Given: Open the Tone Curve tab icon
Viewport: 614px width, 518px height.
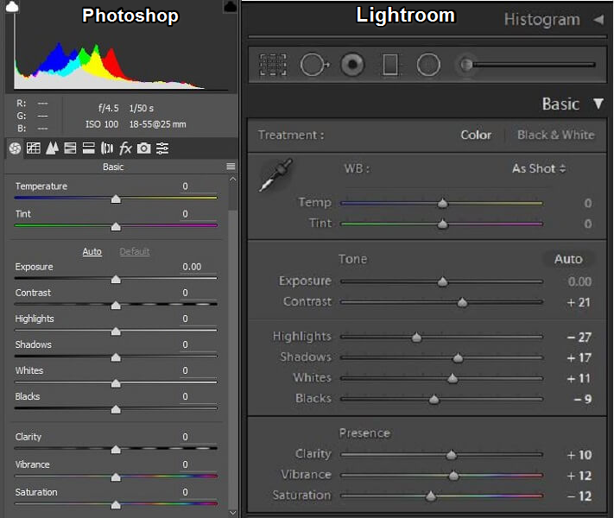Looking at the screenshot, I should tap(34, 148).
